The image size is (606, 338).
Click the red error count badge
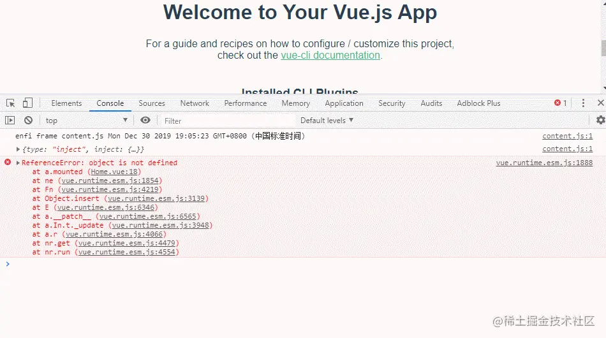pos(561,103)
